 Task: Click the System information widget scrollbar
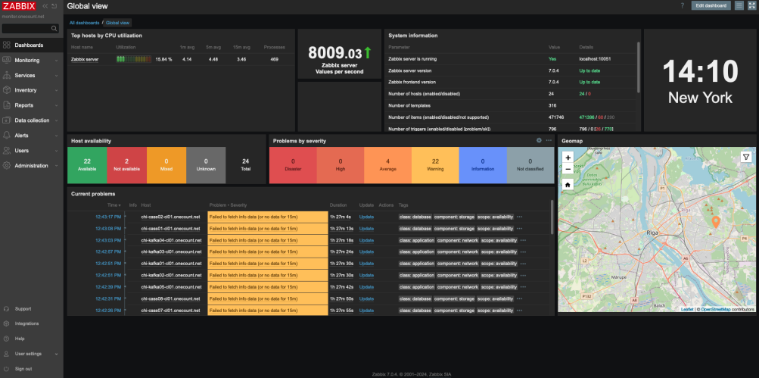[639, 67]
